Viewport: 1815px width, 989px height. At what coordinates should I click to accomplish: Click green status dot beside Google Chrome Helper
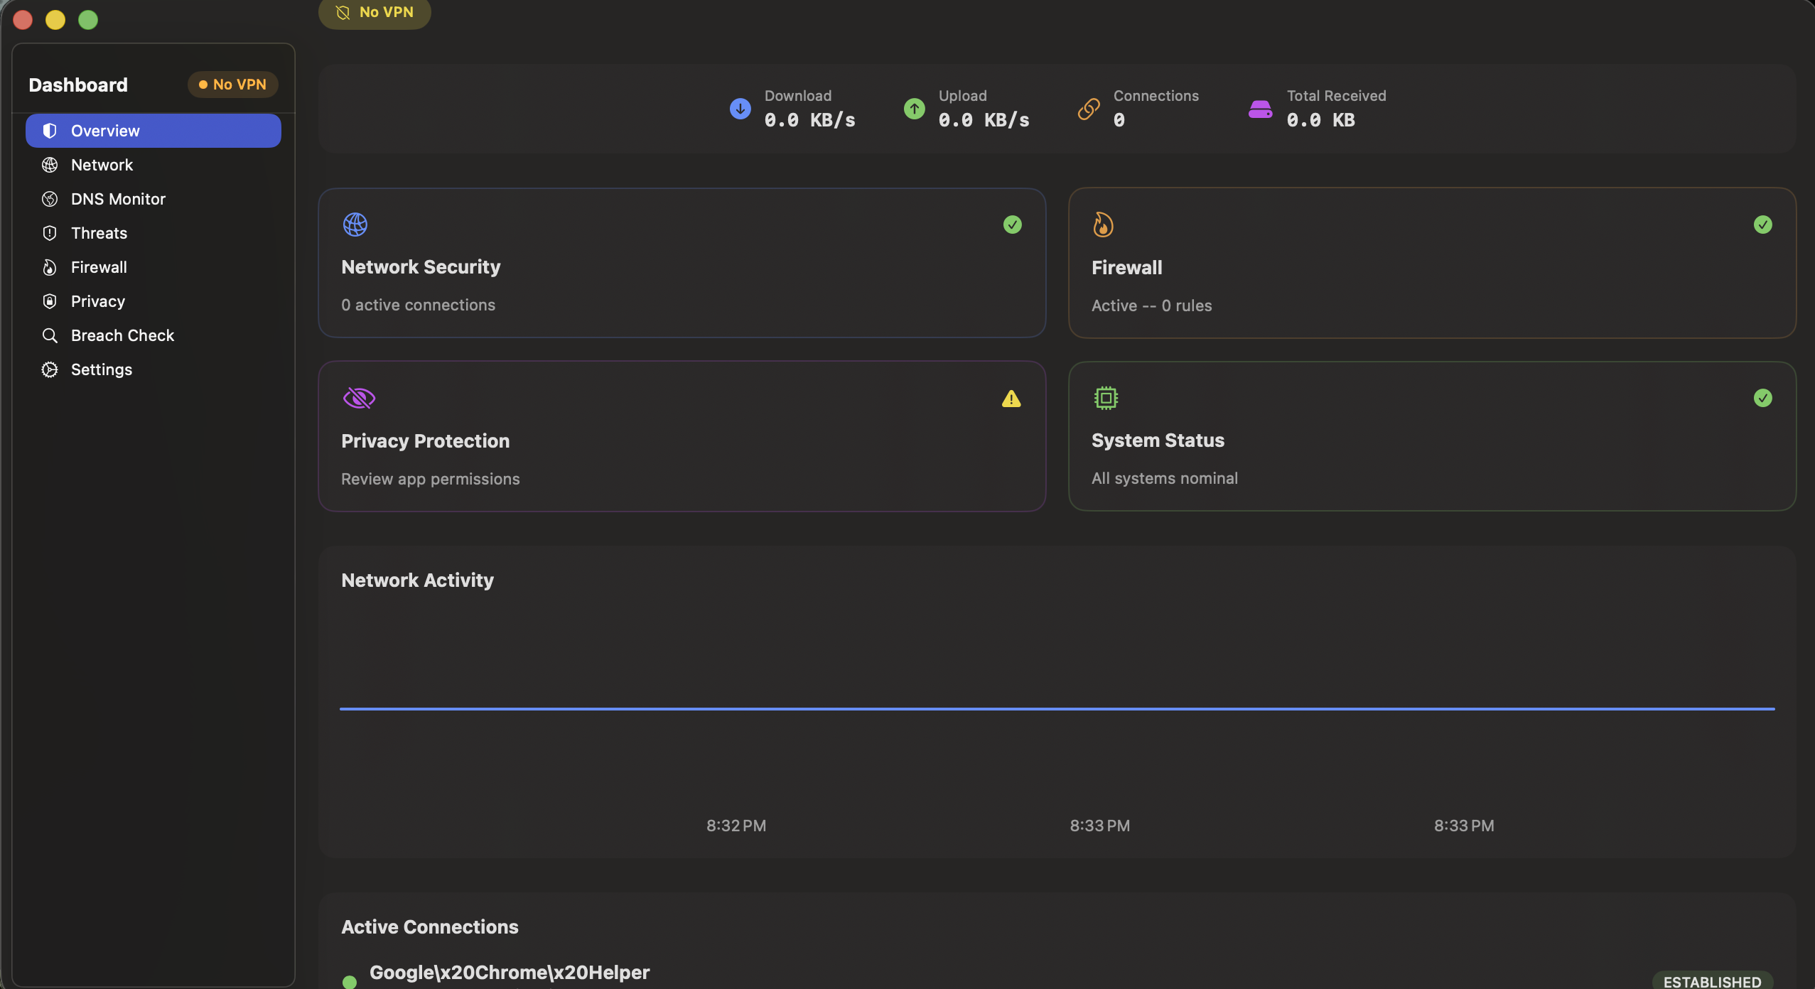350,982
